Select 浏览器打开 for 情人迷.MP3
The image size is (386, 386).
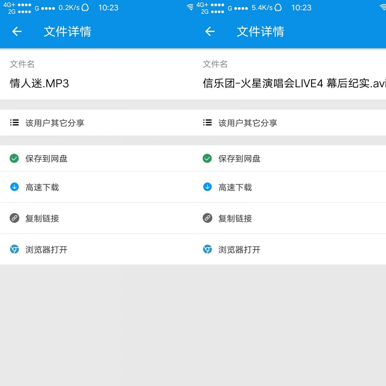point(96,249)
